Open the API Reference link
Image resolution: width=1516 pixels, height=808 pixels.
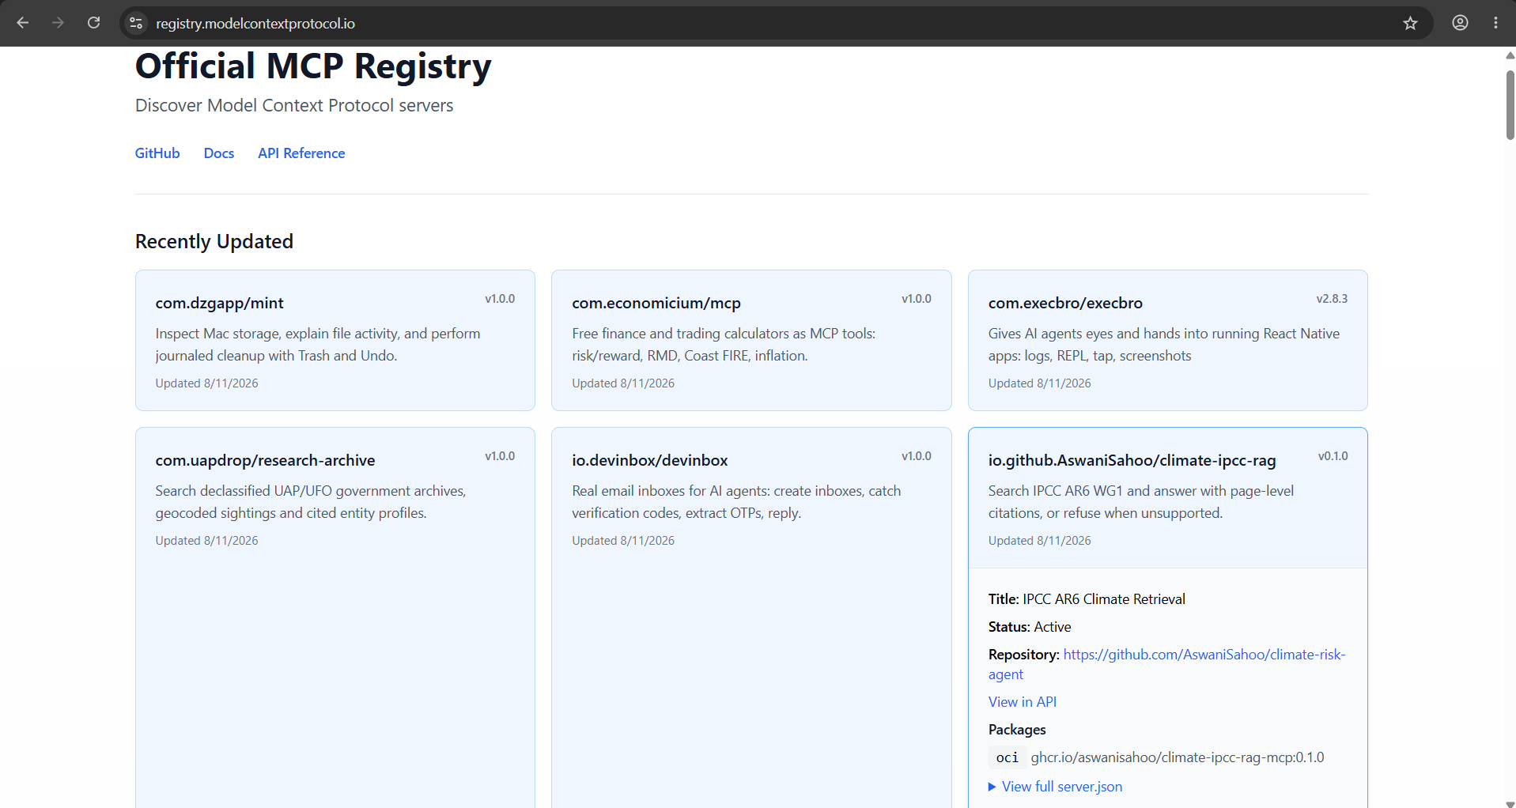[301, 153]
